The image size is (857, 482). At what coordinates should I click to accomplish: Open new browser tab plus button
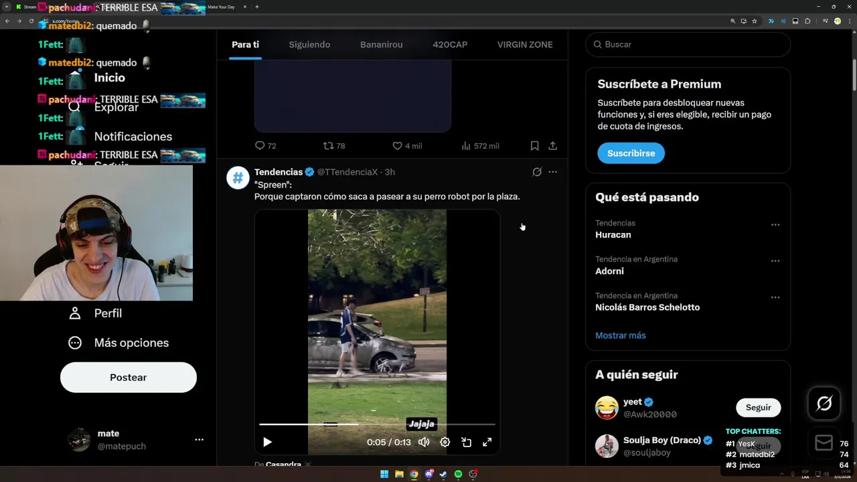(x=257, y=7)
